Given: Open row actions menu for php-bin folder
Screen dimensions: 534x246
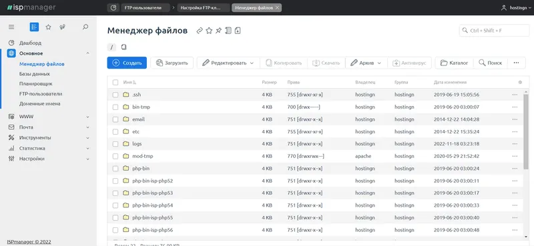Looking at the screenshot, I should (x=515, y=169).
